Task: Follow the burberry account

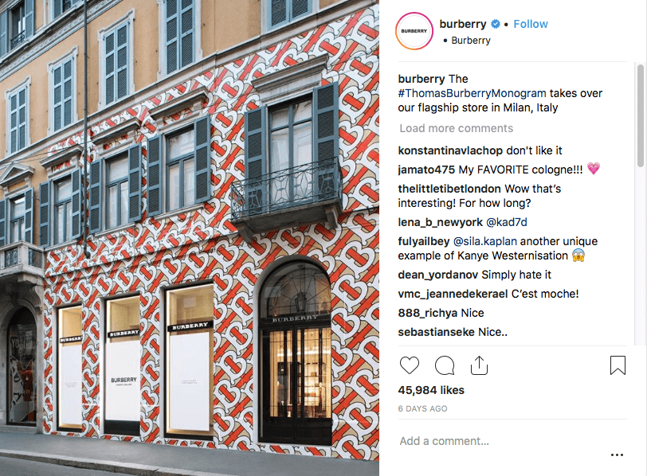Action: click(x=530, y=25)
